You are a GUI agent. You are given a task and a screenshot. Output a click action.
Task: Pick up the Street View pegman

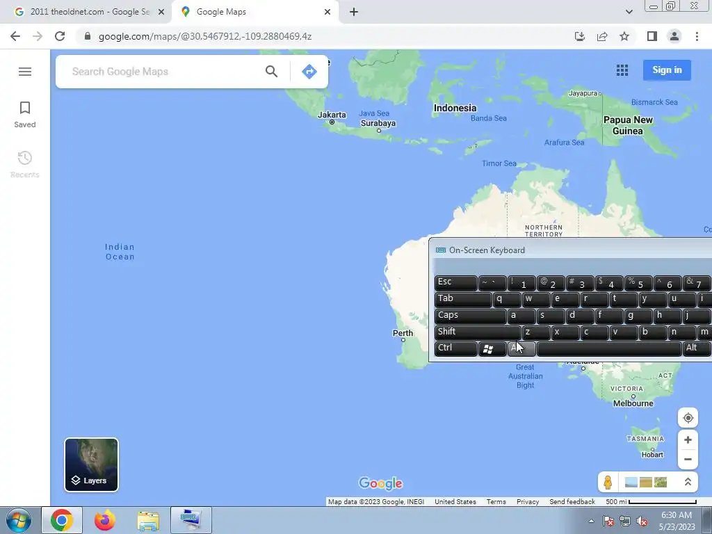[608, 483]
